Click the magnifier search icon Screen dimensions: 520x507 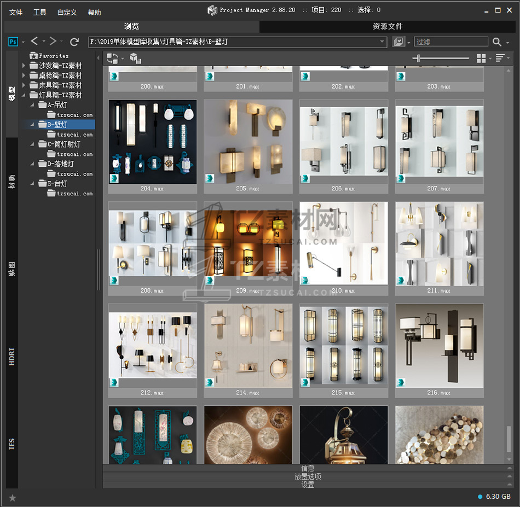[496, 42]
